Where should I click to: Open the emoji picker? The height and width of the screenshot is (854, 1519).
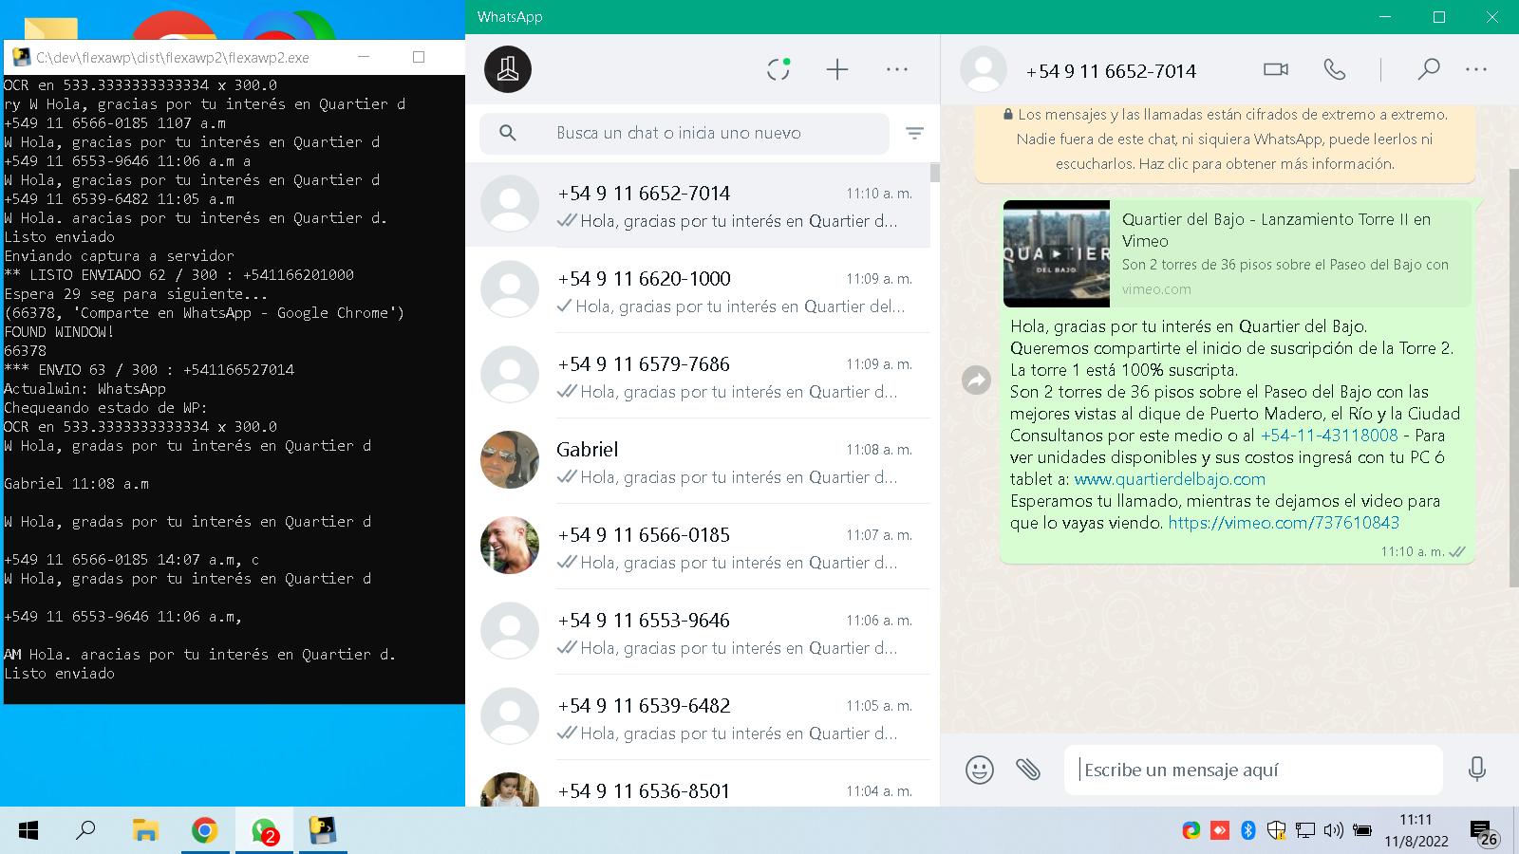pyautogui.click(x=980, y=770)
